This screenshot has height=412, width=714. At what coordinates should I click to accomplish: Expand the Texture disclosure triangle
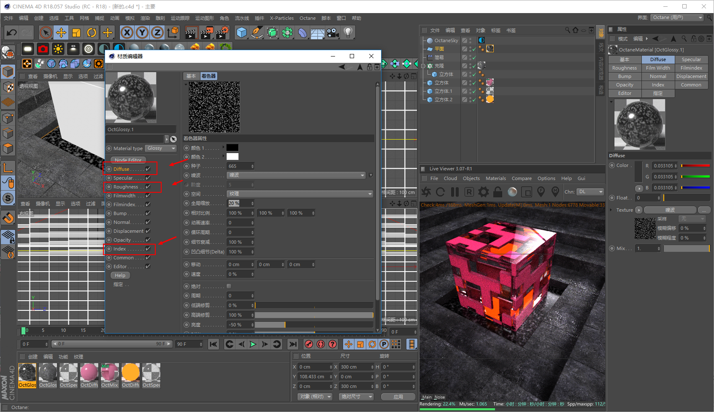click(611, 210)
